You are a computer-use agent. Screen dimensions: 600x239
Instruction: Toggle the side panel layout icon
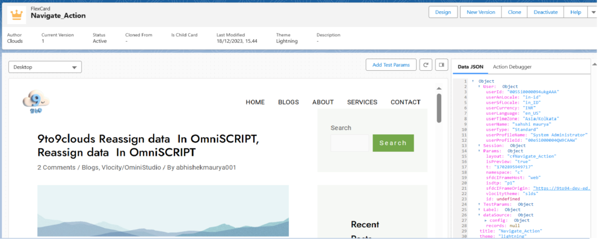(x=441, y=65)
